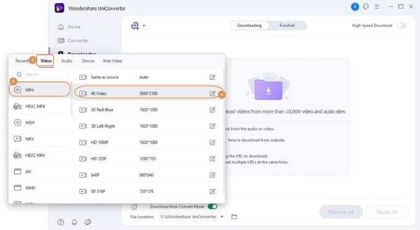Edit 4K Video preset settings
Image resolution: width=420 pixels, height=230 pixels.
212,93
